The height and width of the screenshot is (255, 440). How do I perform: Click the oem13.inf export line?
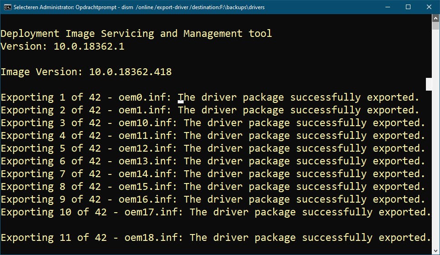tap(213, 161)
